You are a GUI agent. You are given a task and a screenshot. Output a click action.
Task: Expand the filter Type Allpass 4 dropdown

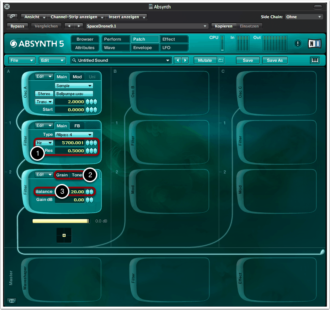click(74, 134)
